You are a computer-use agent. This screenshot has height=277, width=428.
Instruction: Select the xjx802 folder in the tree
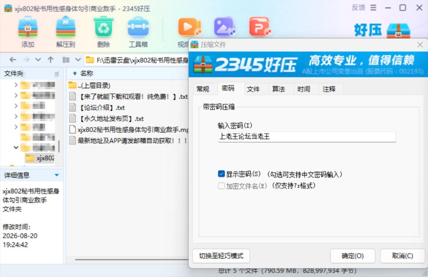(x=39, y=158)
